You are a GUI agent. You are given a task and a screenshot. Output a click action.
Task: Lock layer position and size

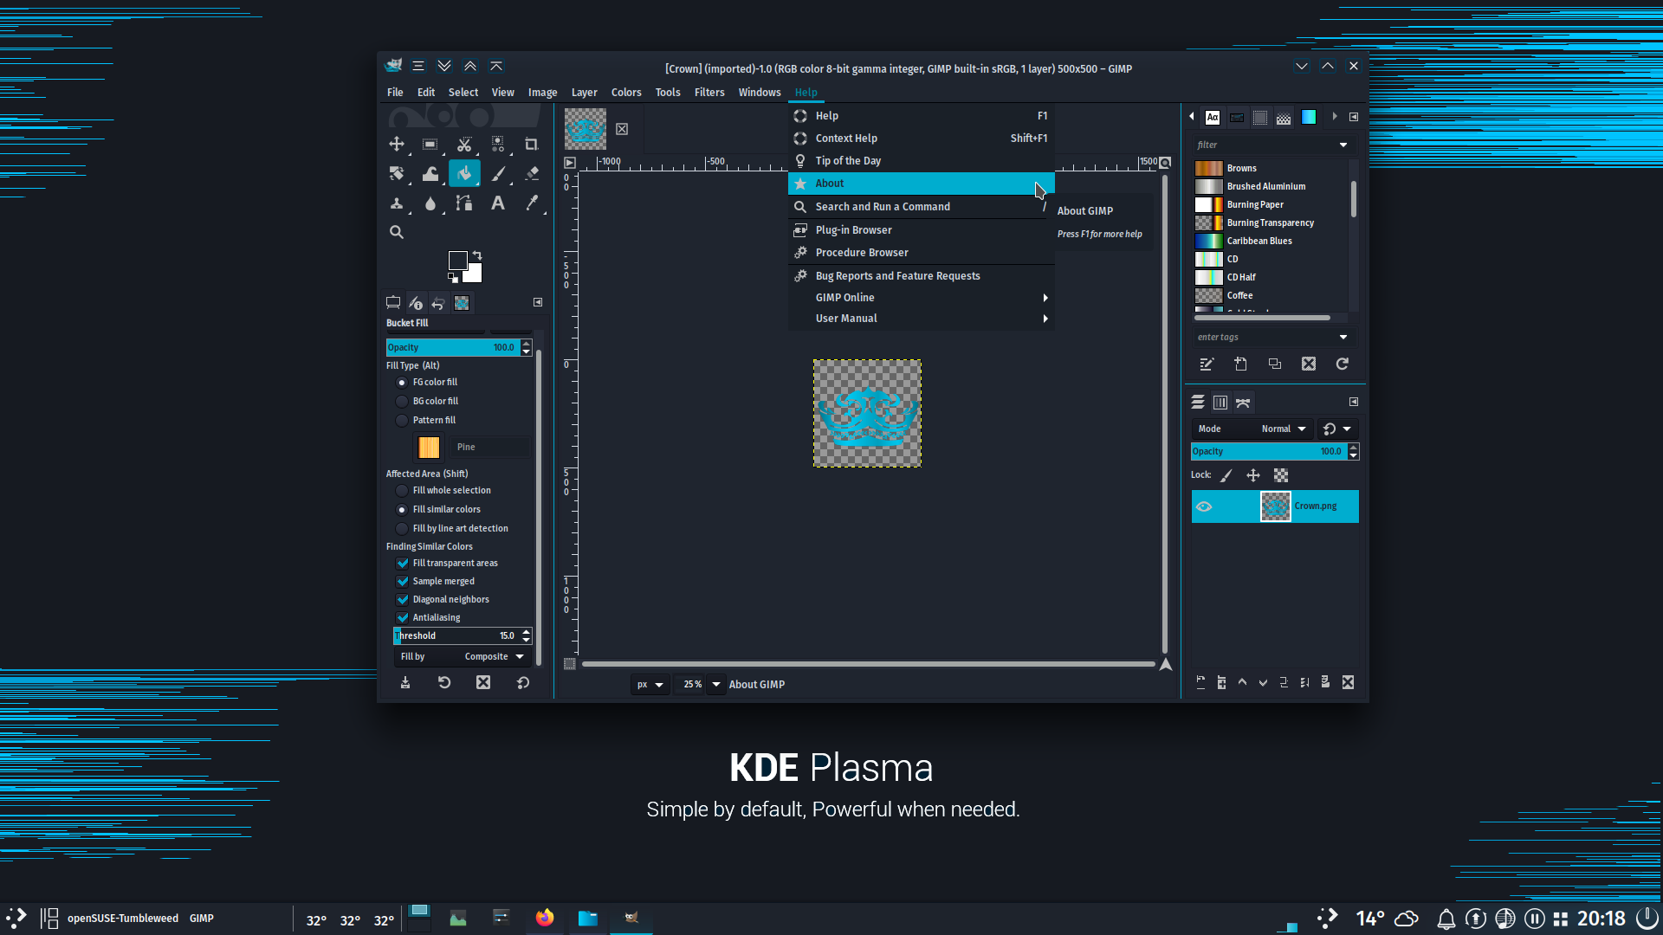pyautogui.click(x=1253, y=475)
